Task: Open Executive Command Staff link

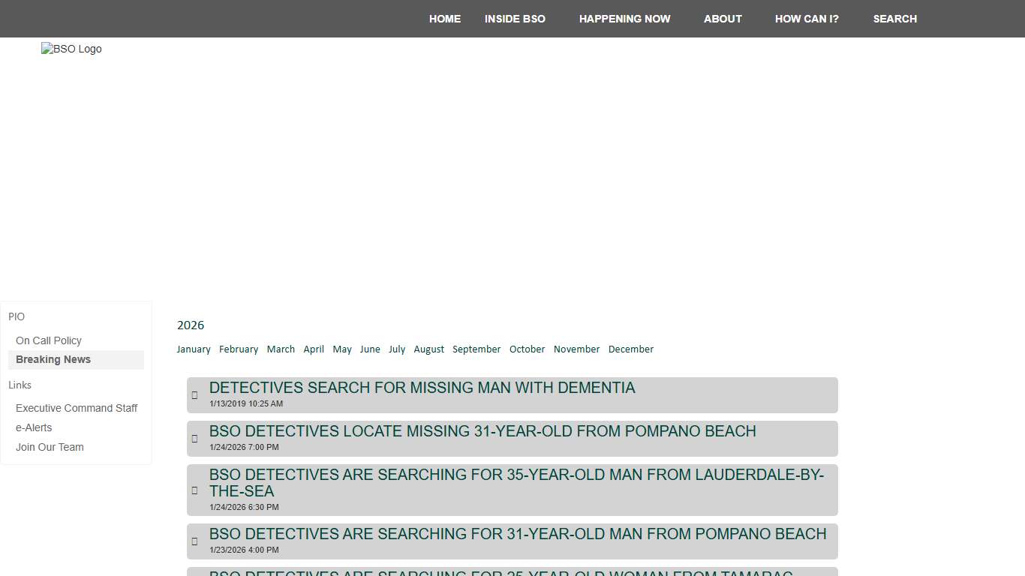Action: point(77,408)
